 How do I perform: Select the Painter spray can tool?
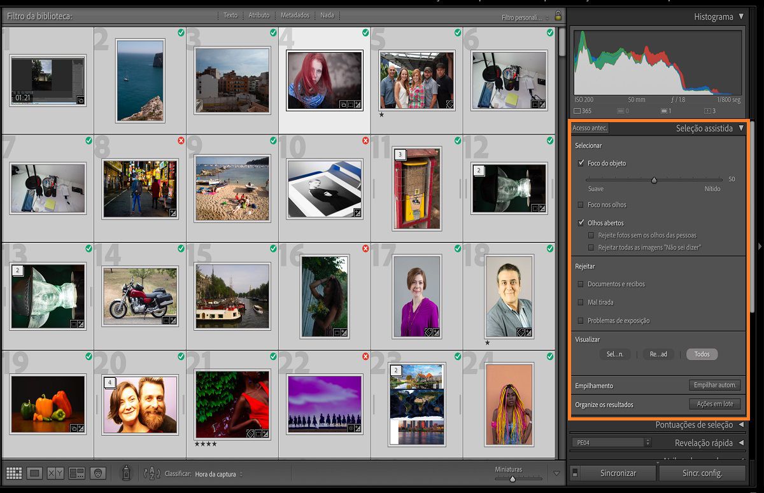126,473
